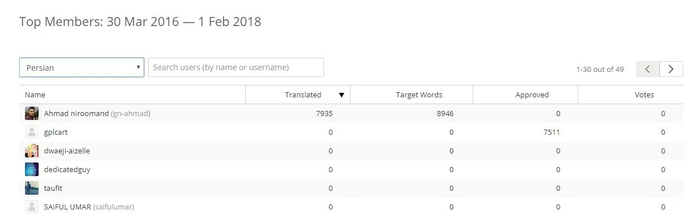Click gplcart's default avatar icon
Screen dimensions: 694x214
(32, 132)
